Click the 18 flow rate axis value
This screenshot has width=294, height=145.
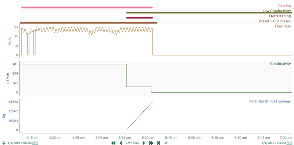[16, 46]
